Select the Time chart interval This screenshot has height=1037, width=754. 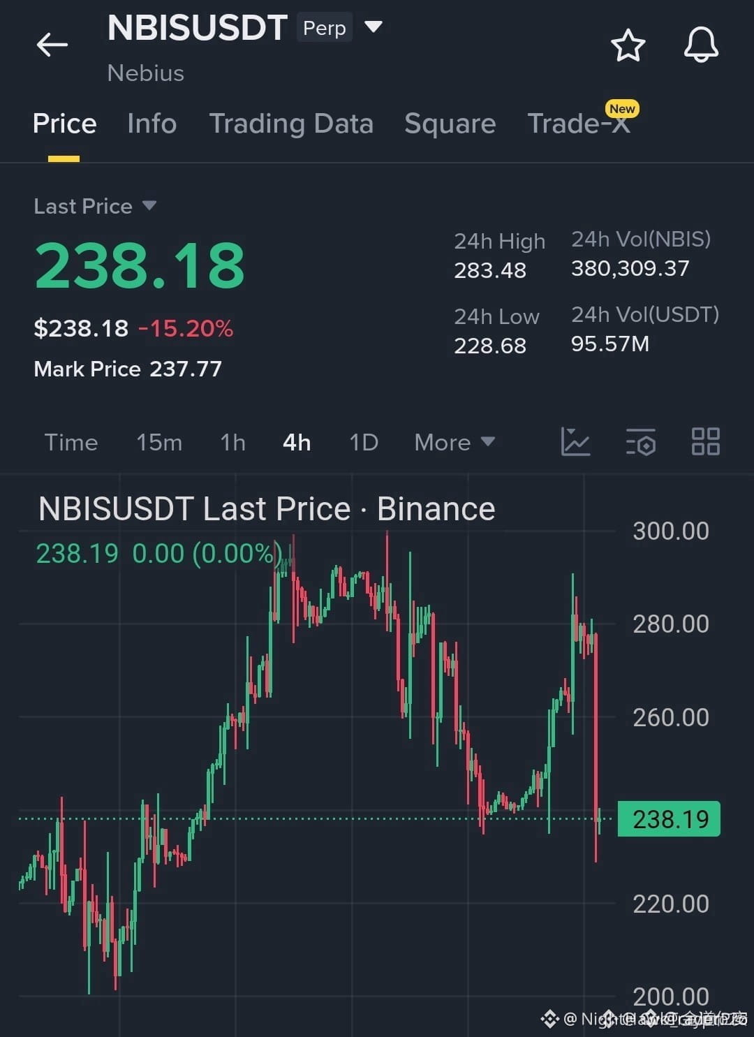[71, 442]
